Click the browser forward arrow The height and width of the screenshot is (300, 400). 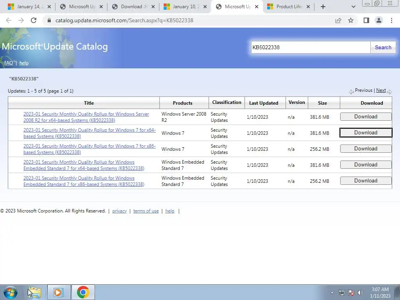[21, 20]
